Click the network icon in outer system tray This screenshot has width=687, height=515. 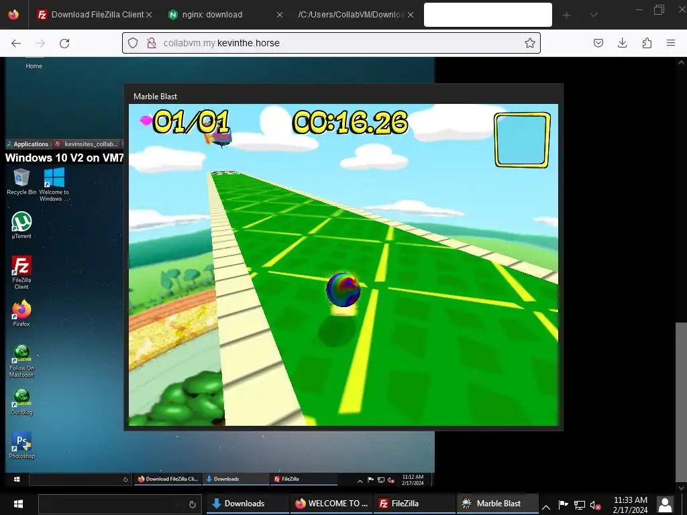579,506
